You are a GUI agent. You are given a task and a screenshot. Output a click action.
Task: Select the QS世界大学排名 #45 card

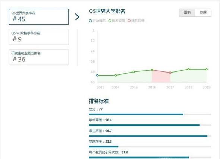[39, 17]
